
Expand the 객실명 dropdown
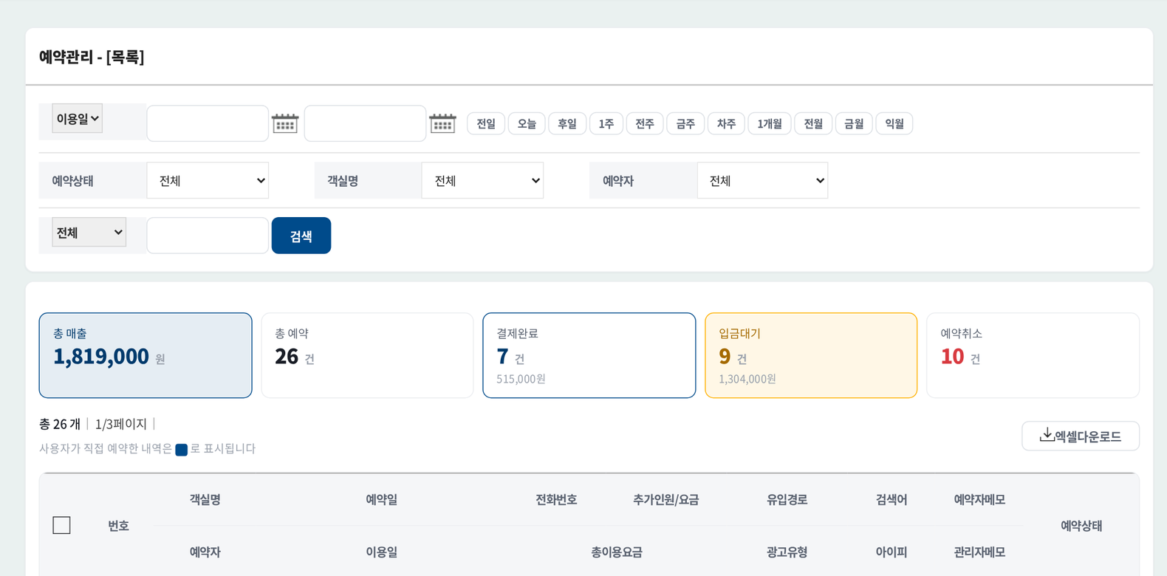(x=482, y=180)
